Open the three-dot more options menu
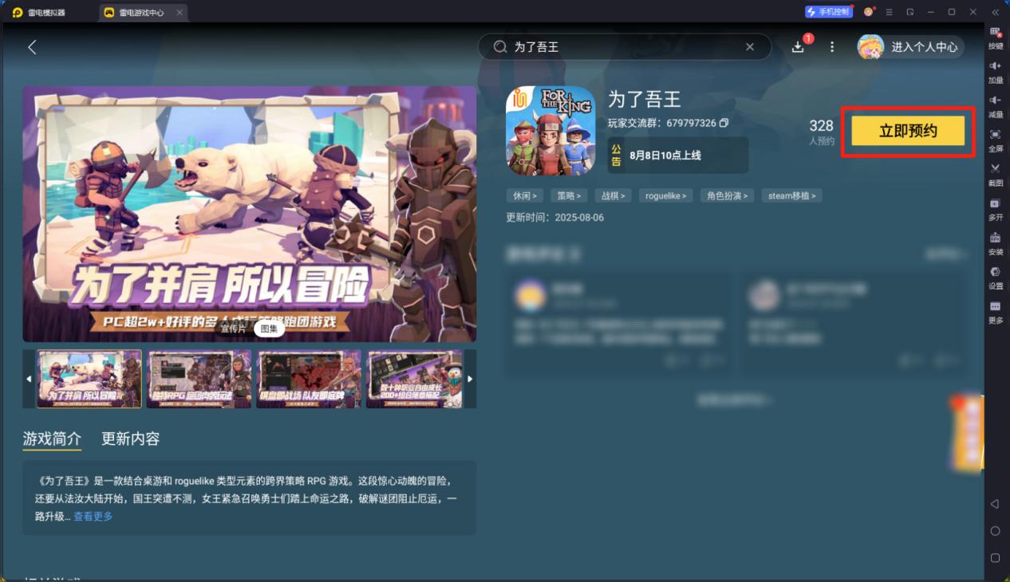Image resolution: width=1010 pixels, height=582 pixels. (x=832, y=47)
